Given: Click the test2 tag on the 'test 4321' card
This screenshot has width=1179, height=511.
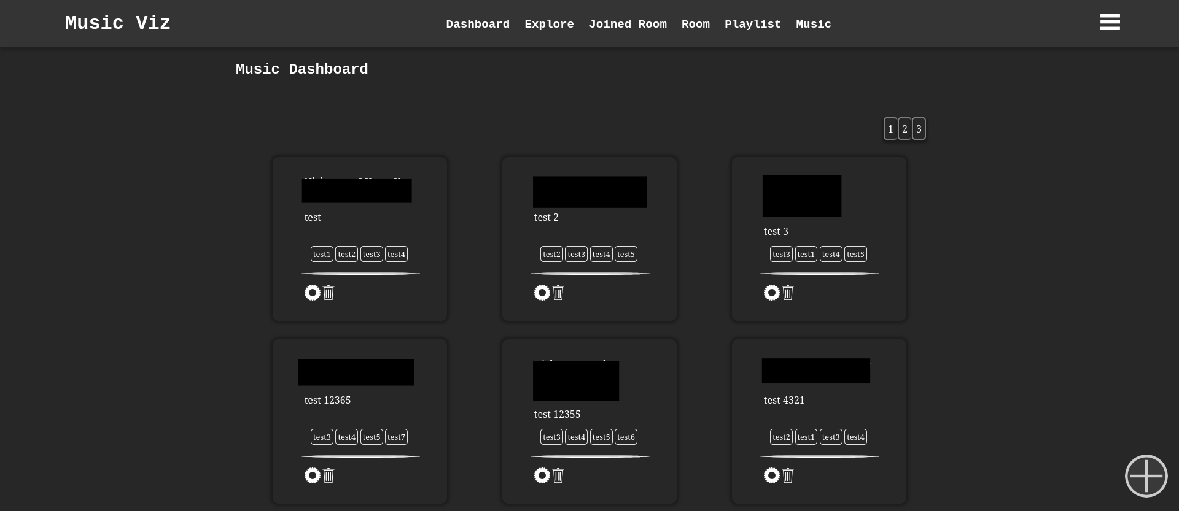Looking at the screenshot, I should pyautogui.click(x=781, y=437).
